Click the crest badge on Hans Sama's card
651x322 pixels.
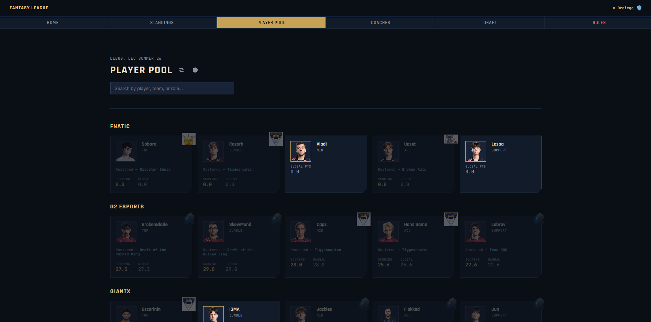point(451,219)
